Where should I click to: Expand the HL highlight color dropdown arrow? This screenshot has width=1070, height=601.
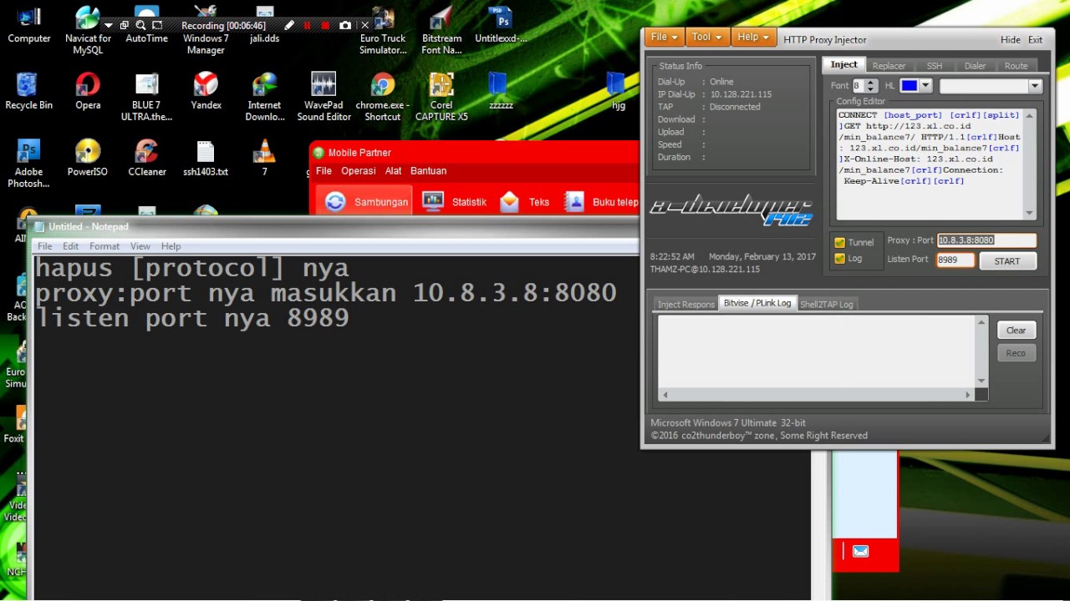925,86
